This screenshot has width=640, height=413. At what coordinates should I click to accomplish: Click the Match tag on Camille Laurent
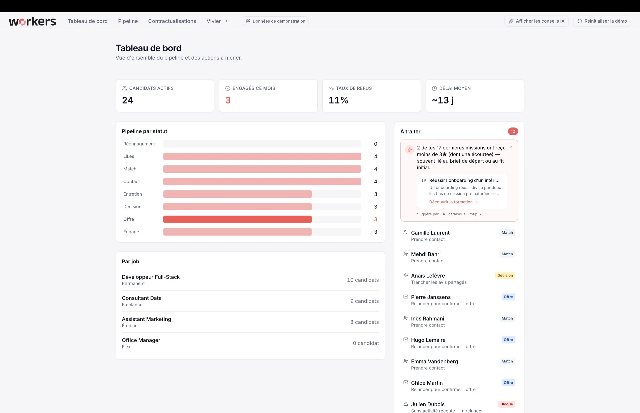click(507, 233)
